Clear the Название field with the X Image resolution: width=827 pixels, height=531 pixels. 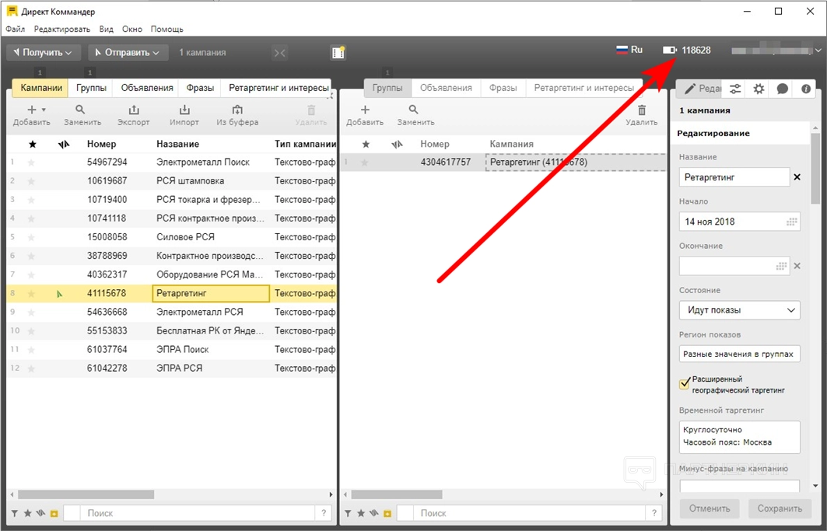point(797,177)
